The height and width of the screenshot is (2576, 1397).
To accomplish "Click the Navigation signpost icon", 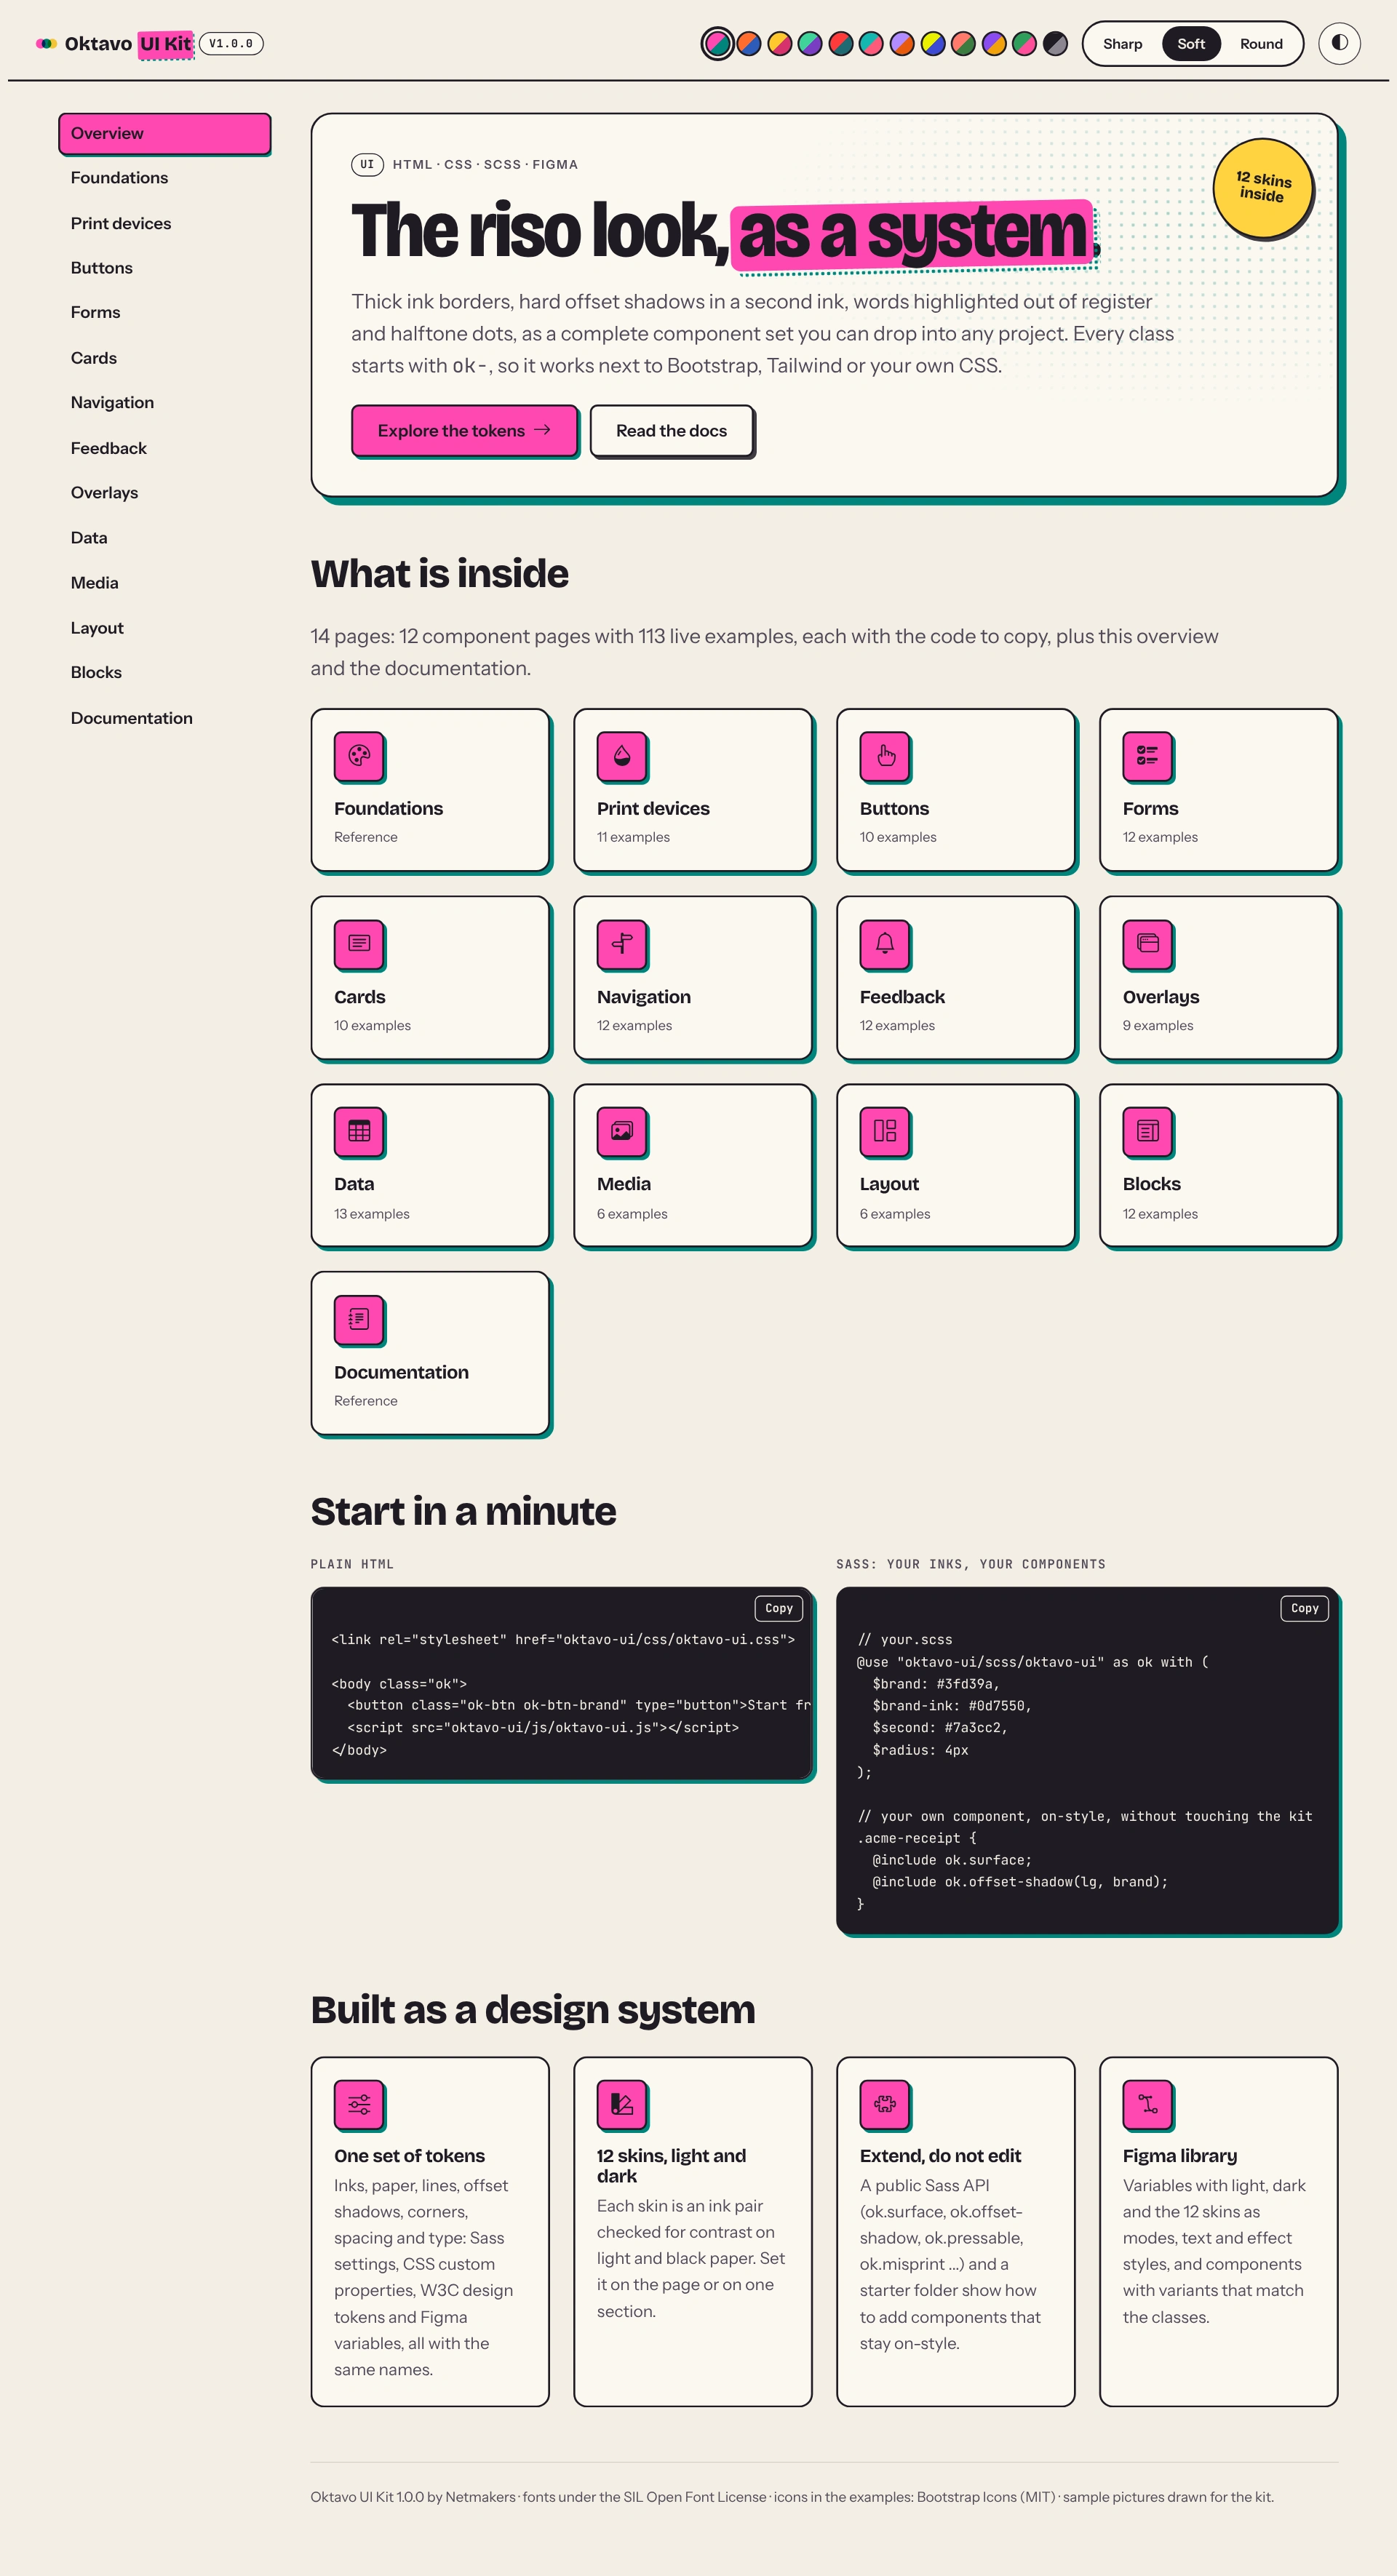I will 622,944.
